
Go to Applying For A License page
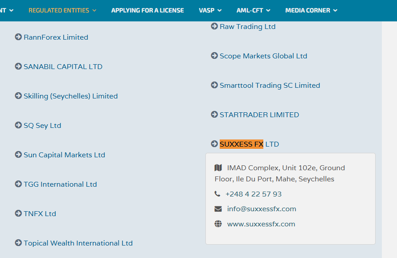(x=147, y=10)
